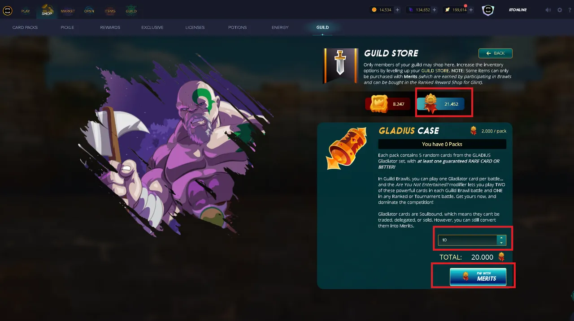The width and height of the screenshot is (574, 321).
Task: Click the Back button in Guild Store
Action: click(496, 53)
